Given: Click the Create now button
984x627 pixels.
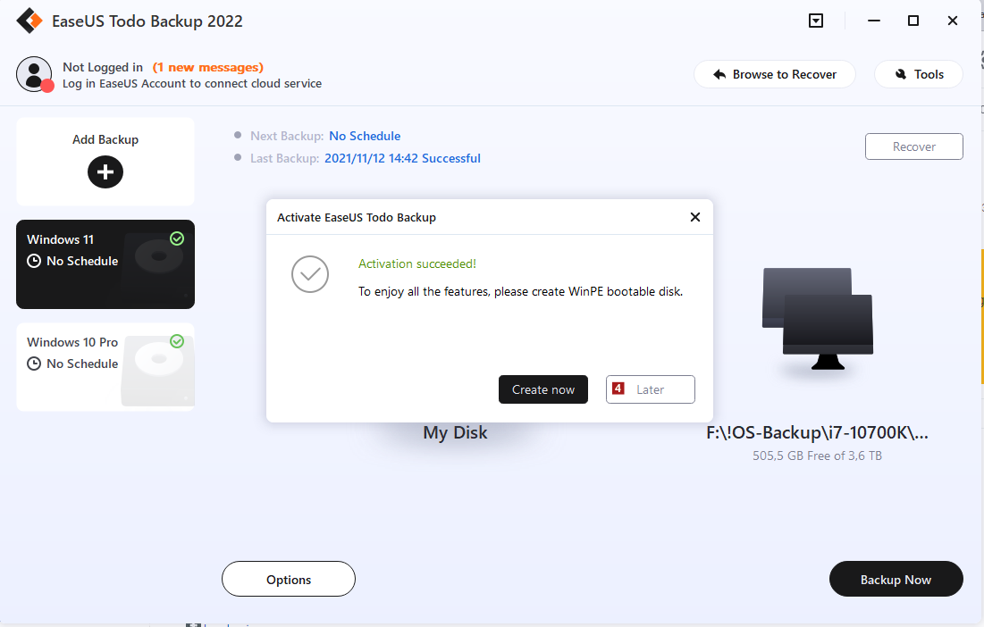Looking at the screenshot, I should pyautogui.click(x=542, y=389).
